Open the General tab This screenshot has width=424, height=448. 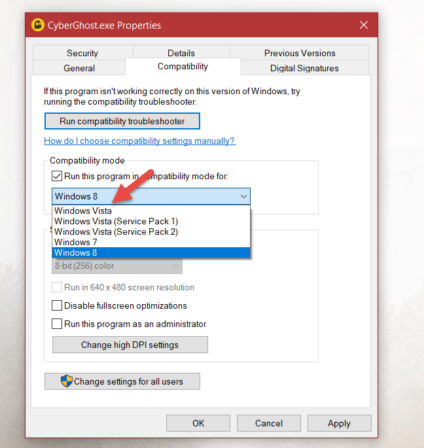click(x=79, y=68)
